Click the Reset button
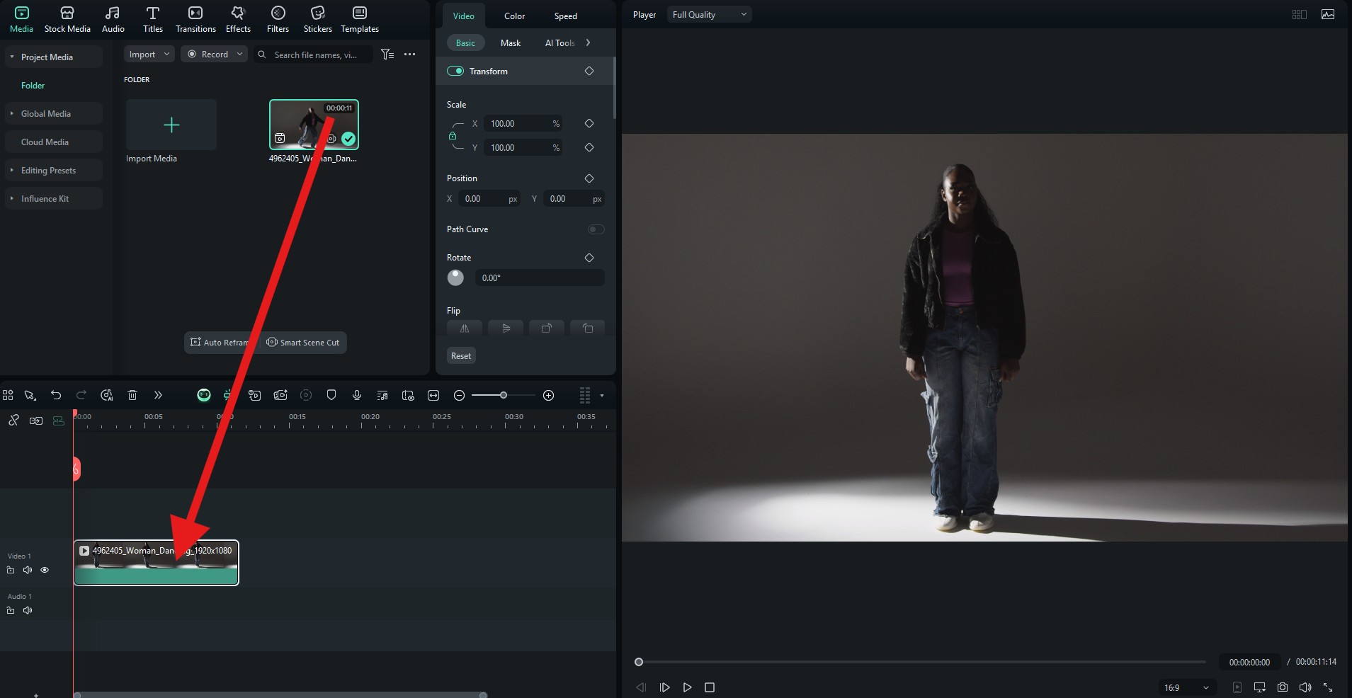Image resolution: width=1352 pixels, height=698 pixels. pyautogui.click(x=461, y=356)
